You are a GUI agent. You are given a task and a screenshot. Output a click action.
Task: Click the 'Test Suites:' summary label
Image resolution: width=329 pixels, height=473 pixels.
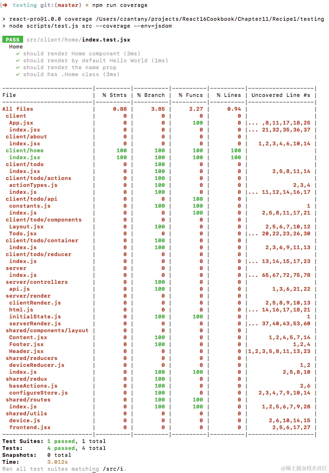click(23, 441)
